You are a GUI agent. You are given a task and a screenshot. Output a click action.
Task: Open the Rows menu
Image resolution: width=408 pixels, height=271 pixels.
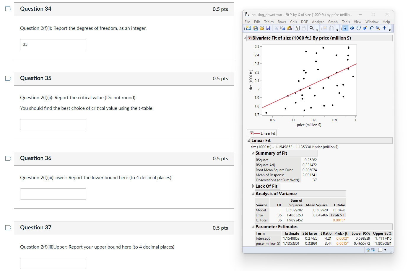[x=282, y=22]
